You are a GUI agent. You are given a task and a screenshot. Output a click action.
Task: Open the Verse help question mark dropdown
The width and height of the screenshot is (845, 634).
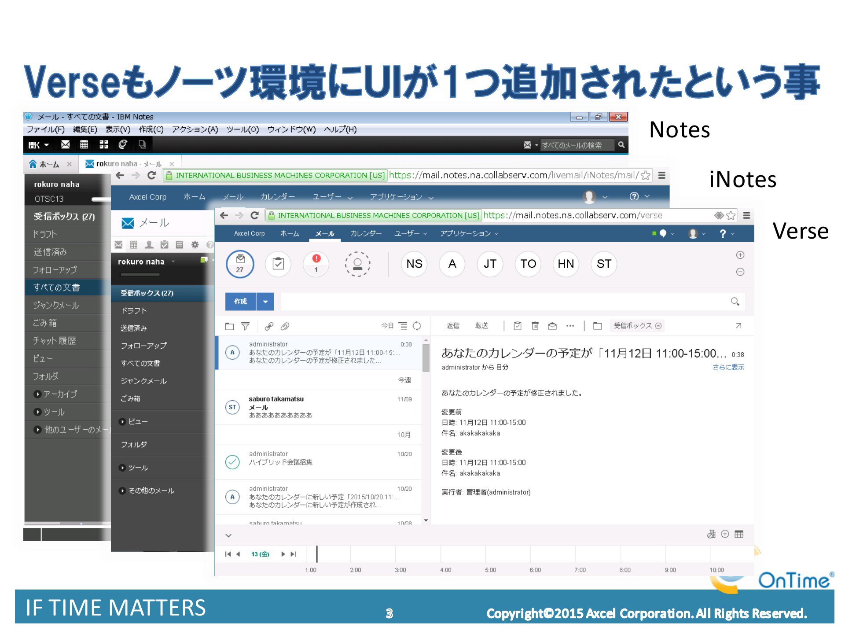click(x=727, y=234)
